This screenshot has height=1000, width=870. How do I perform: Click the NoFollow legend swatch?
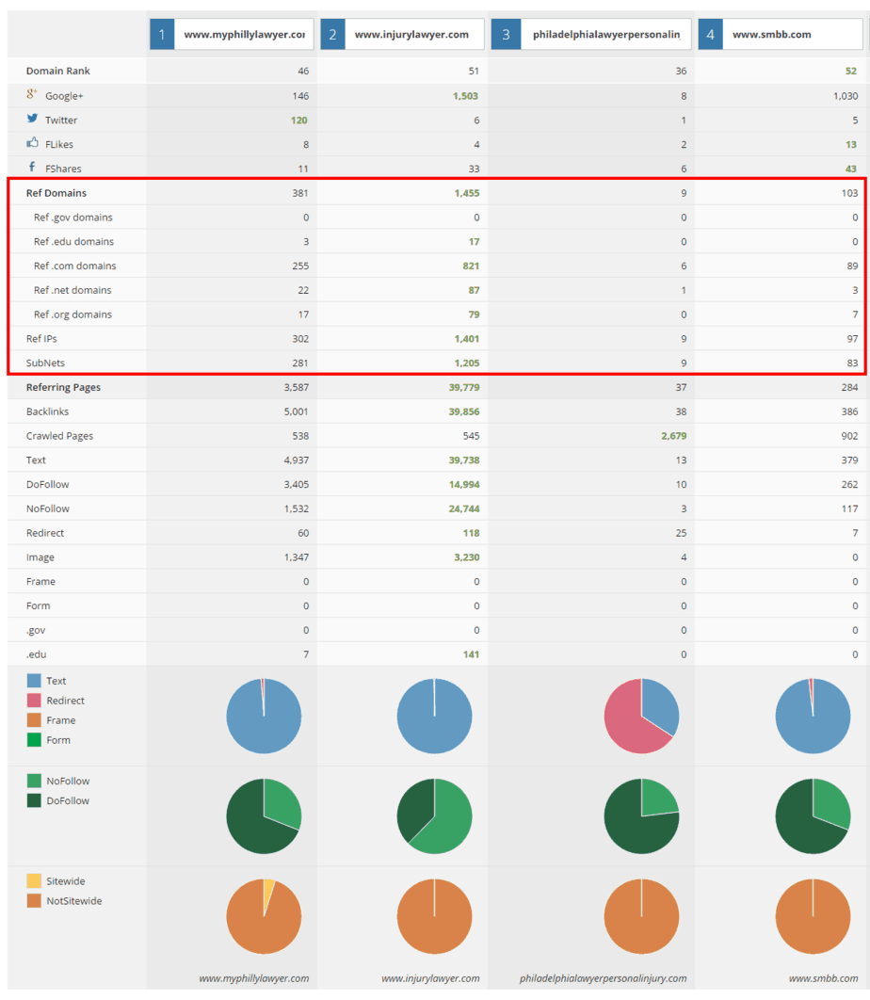[x=34, y=781]
